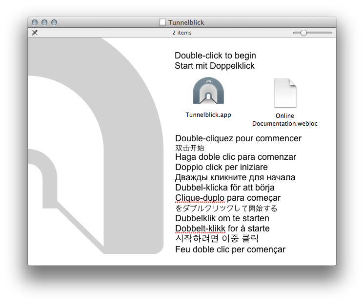Click the "2 items" status text
This screenshot has height=304, width=364.
tap(182, 33)
